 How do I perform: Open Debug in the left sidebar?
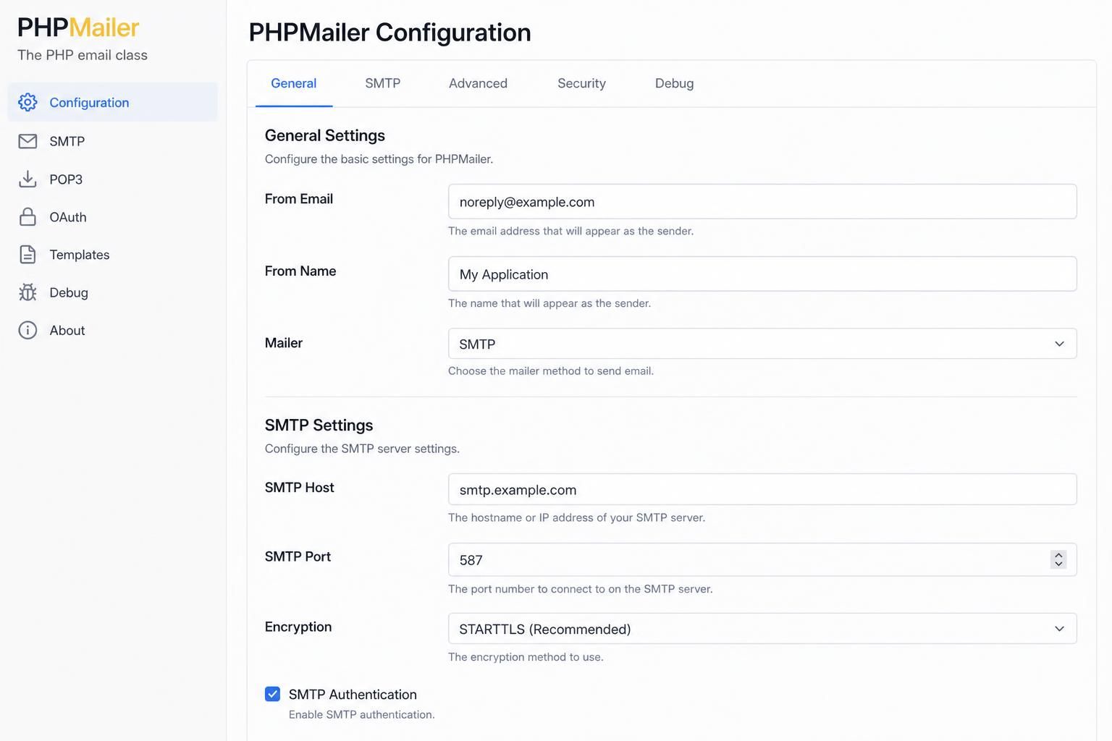coord(112,292)
